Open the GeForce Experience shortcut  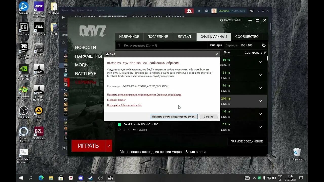pyautogui.click(x=24, y=72)
